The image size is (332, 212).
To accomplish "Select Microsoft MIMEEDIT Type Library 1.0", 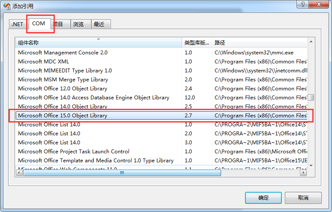I will click(x=162, y=71).
